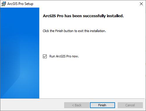Uncheck the Run ArcGIS Pro now checkbox
This screenshot has height=111, width=146.
coord(45,56)
